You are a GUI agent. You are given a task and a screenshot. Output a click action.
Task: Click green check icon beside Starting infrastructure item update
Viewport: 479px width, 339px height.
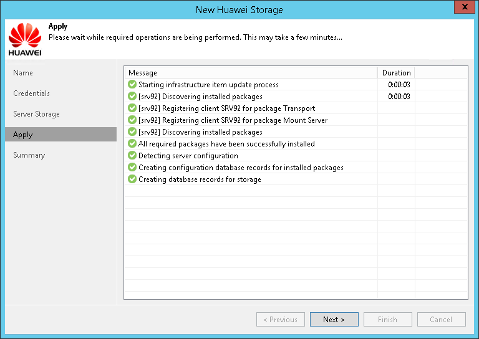pyautogui.click(x=132, y=84)
